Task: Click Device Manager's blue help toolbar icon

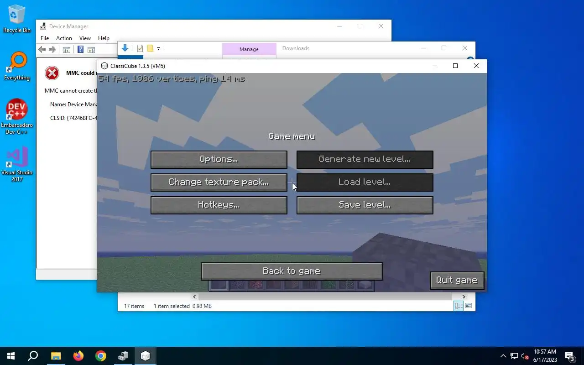Action: 80,50
